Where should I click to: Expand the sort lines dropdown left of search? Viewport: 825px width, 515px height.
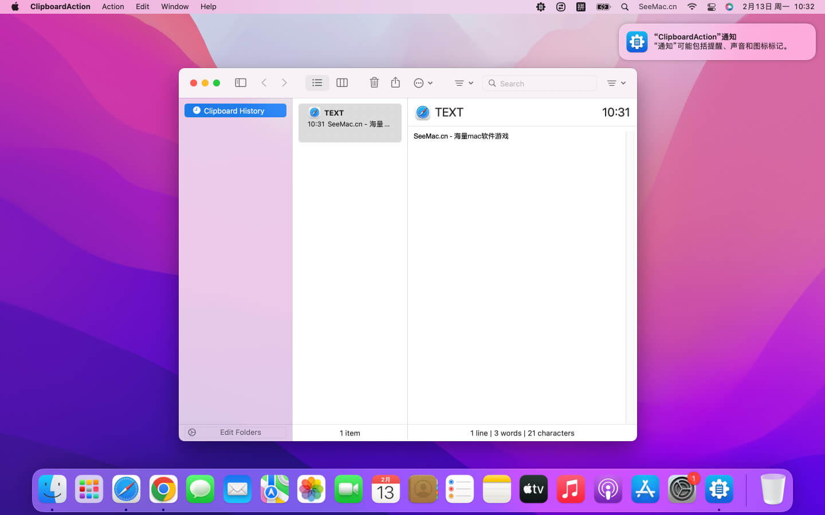point(463,83)
